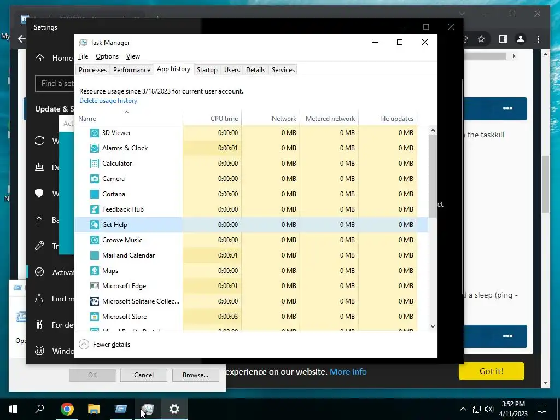Open the File menu in Task Manager
560x420 pixels.
tap(83, 56)
